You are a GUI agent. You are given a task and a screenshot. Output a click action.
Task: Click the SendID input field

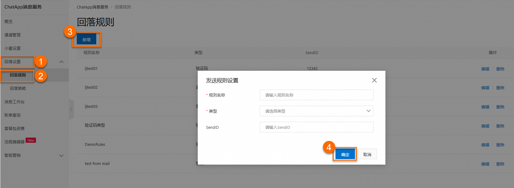coord(316,127)
